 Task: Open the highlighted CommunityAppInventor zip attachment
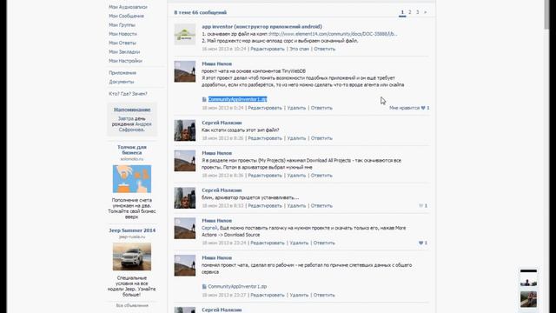click(237, 99)
